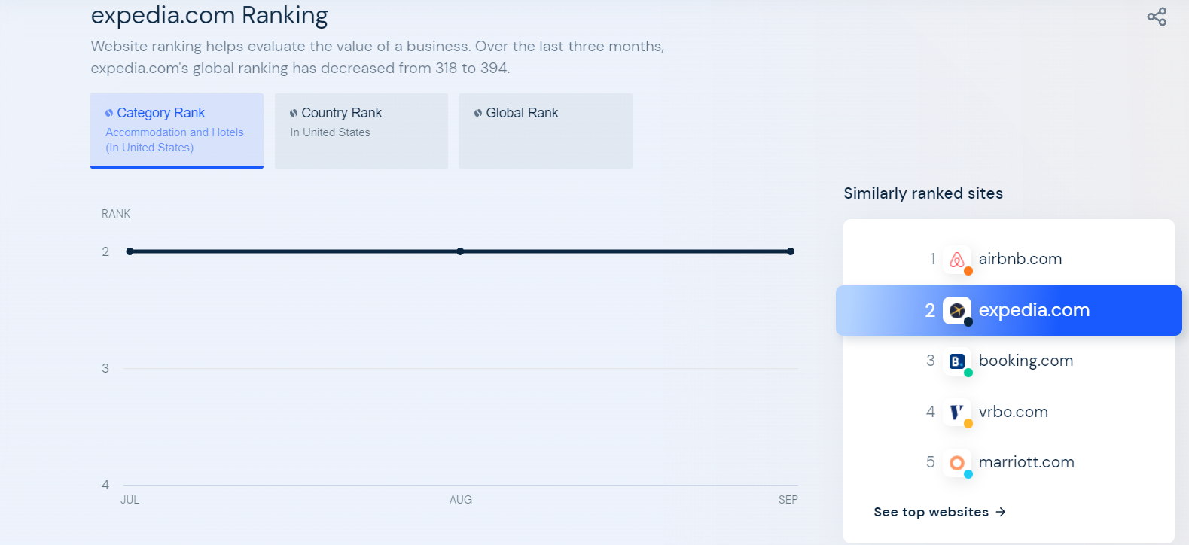The width and height of the screenshot is (1189, 545).
Task: Click the 'In United States' subtitle under Country Rank
Action: pyautogui.click(x=331, y=132)
